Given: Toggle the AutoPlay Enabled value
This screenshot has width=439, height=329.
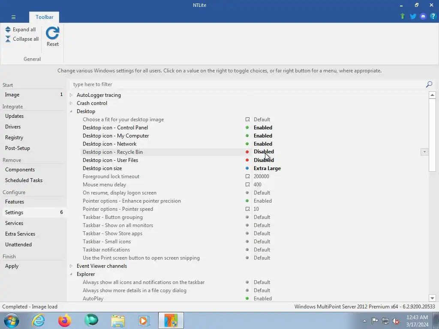Looking at the screenshot, I should pos(263,299).
